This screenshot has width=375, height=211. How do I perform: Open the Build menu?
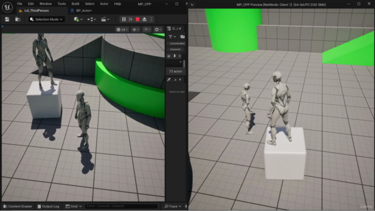76,4
